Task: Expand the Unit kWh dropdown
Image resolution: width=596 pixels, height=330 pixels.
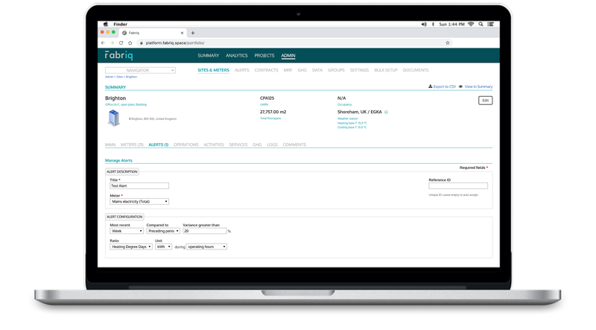Action: (163, 247)
